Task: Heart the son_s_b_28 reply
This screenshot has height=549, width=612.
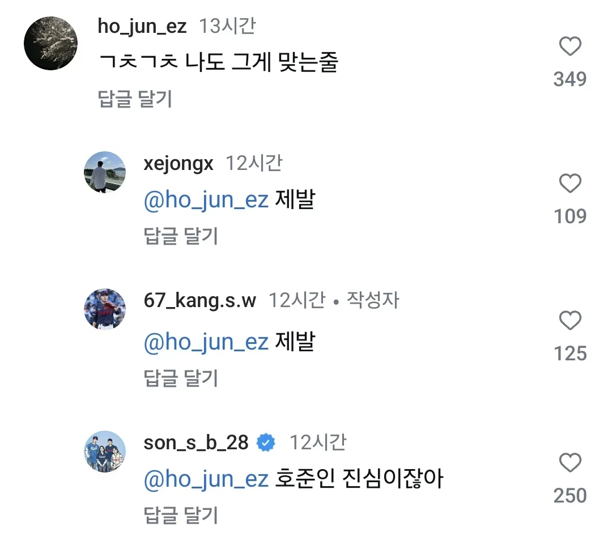Action: (570, 462)
